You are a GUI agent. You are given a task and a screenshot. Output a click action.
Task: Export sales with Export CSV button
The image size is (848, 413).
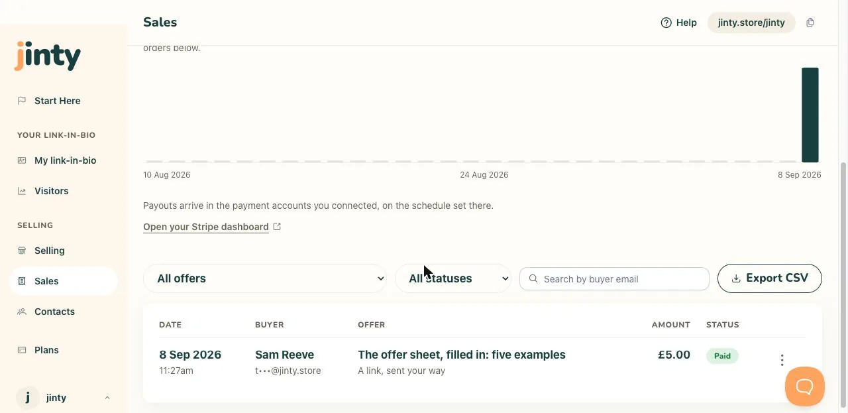click(770, 278)
